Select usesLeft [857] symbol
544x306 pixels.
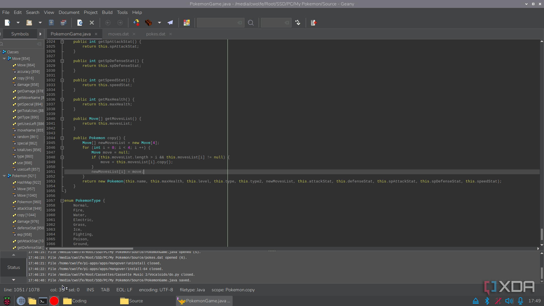[x=28, y=169]
